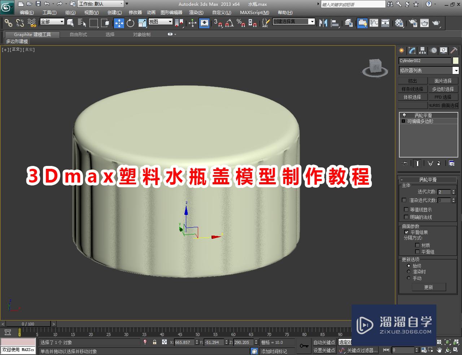Open the 编辑(E) menu
Viewport: 462px width, 355px height.
pos(27,12)
